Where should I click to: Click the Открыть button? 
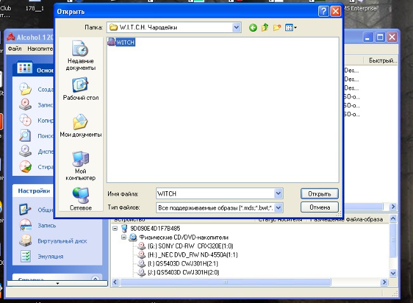[319, 194]
